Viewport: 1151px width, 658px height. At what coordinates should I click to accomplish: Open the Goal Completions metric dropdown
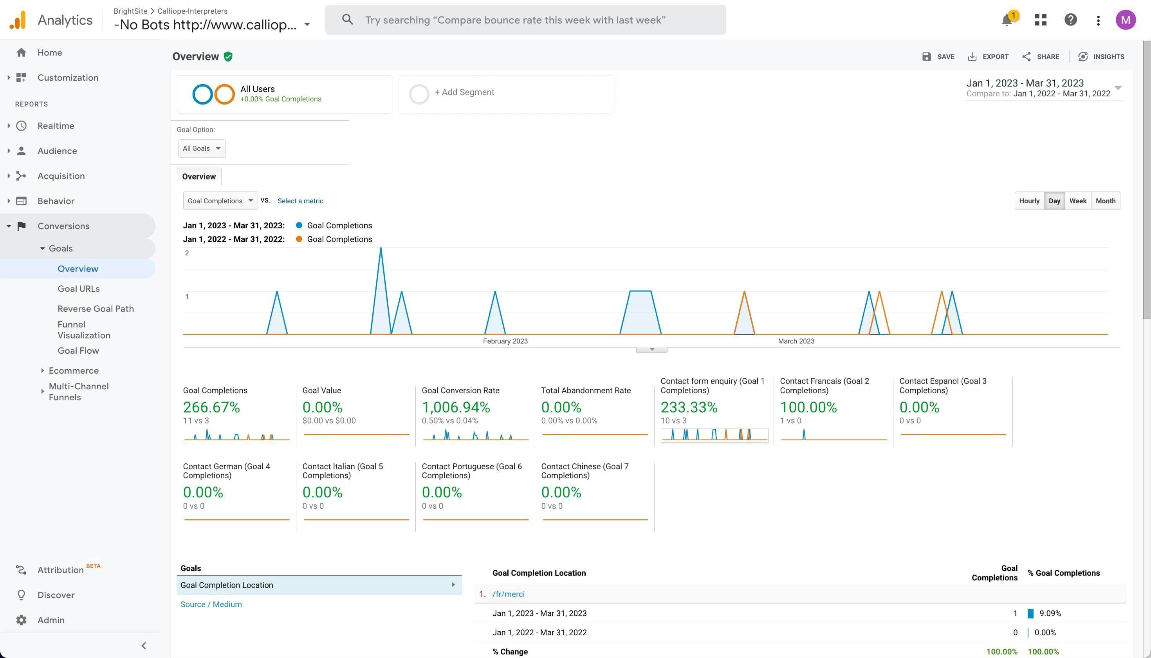(x=220, y=201)
